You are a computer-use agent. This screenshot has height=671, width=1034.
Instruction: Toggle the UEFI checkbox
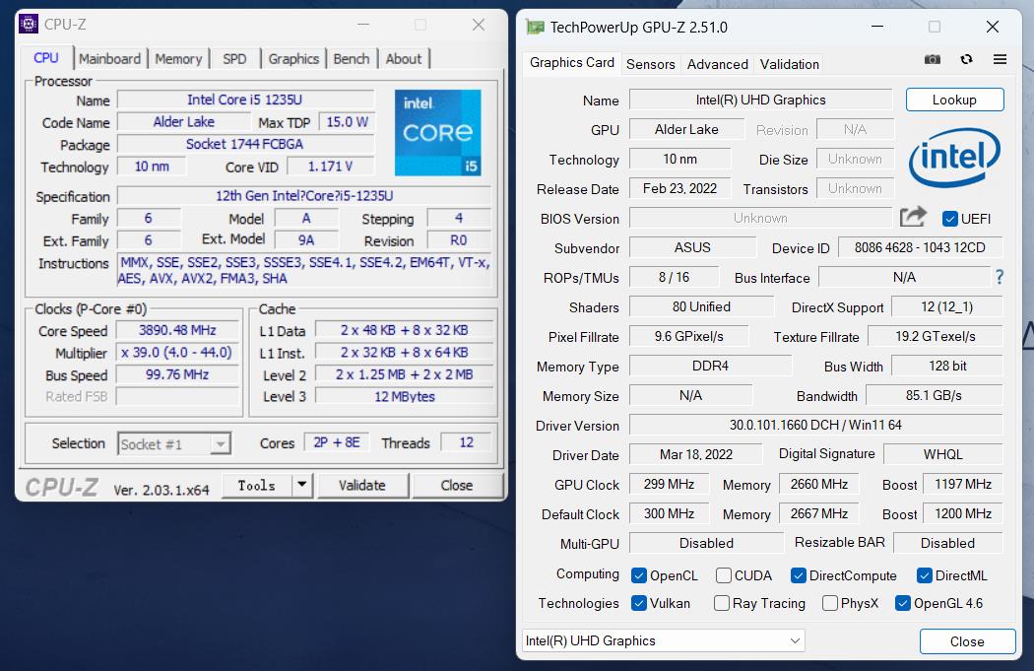click(950, 219)
